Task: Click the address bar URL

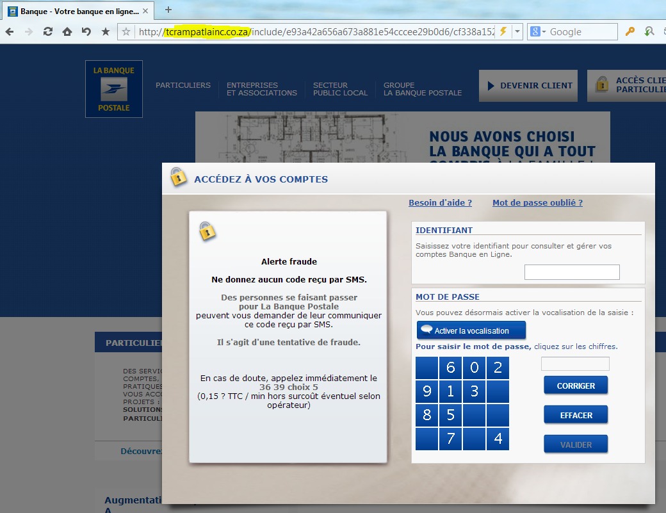Action: [x=316, y=32]
